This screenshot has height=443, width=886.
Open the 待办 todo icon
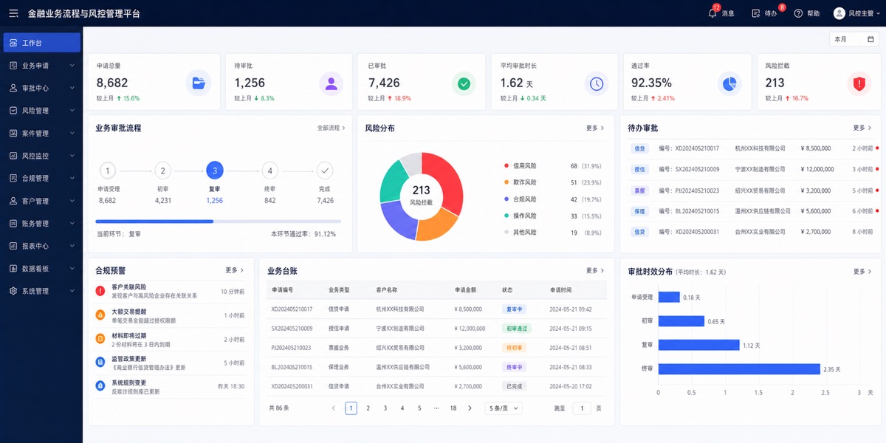click(x=755, y=13)
